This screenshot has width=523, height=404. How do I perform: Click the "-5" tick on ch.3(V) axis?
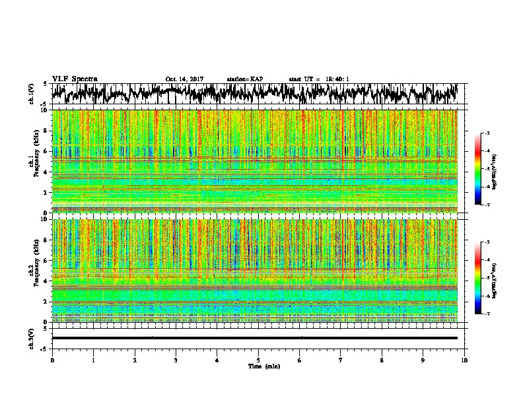coord(44,349)
